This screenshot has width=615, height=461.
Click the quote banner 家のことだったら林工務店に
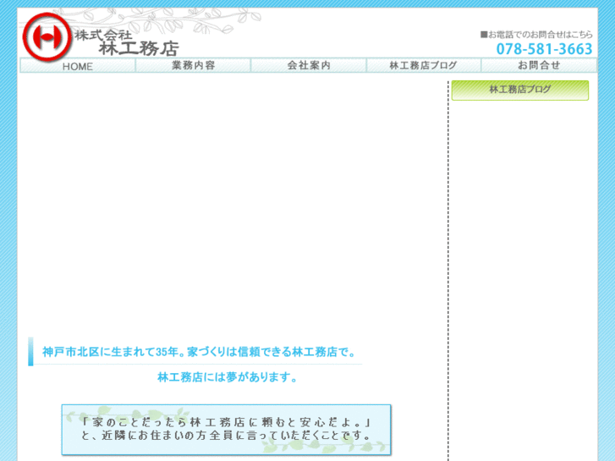coord(227,430)
